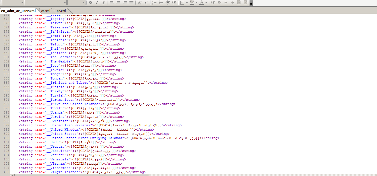Apply the font color A swatch
377x176 pixels.
point(201,3)
